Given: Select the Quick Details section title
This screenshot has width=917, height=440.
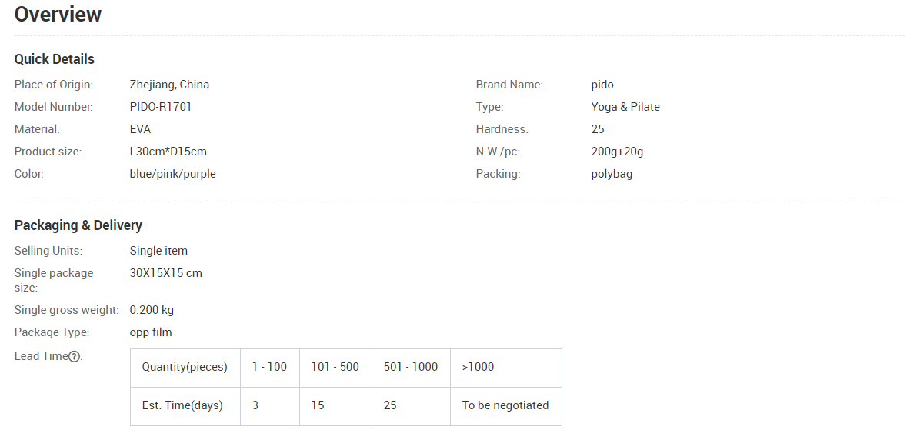Looking at the screenshot, I should 55,59.
